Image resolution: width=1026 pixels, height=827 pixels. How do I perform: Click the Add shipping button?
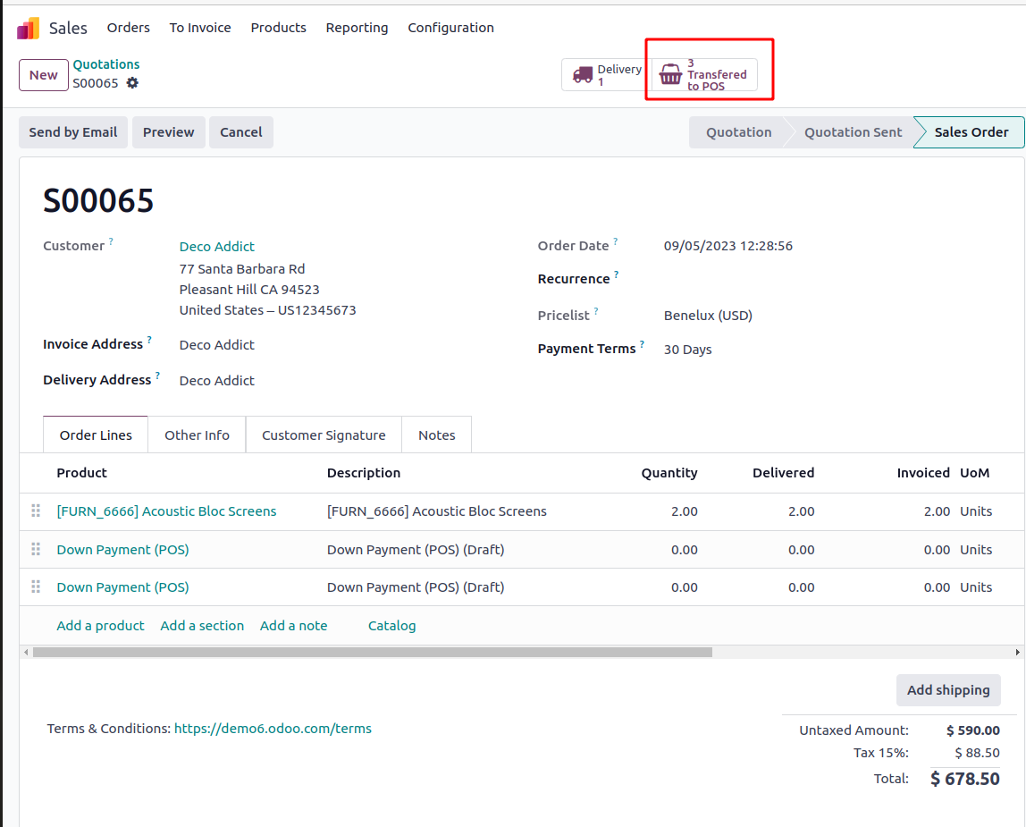click(948, 690)
